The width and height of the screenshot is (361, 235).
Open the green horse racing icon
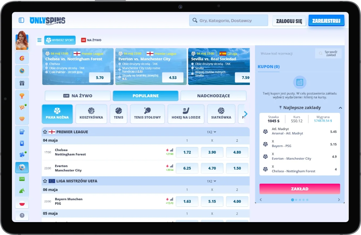(x=22, y=191)
